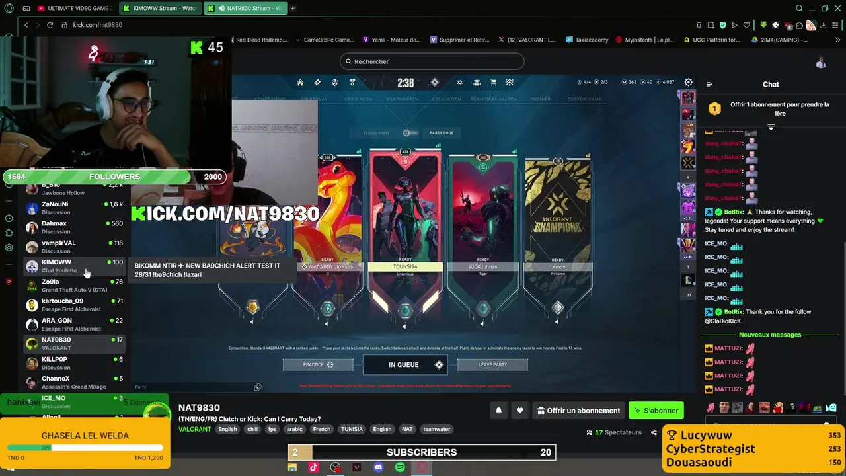Open Red Dead Redemp... bookmark
Viewport: 846px width, 476px height.
(260, 40)
